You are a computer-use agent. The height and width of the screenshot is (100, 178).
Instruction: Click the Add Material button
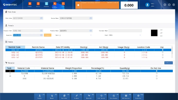[168, 63]
